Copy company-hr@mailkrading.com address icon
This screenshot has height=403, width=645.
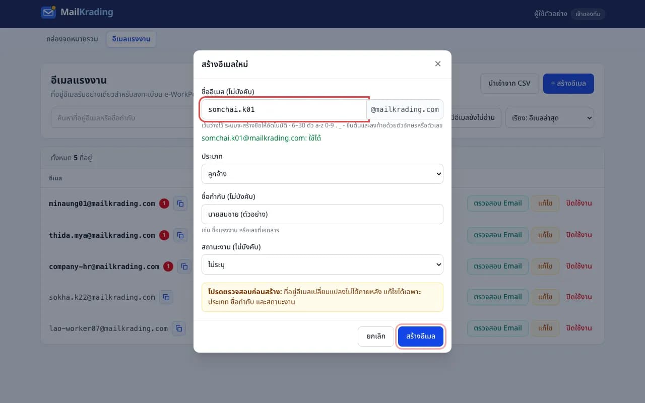click(x=184, y=266)
